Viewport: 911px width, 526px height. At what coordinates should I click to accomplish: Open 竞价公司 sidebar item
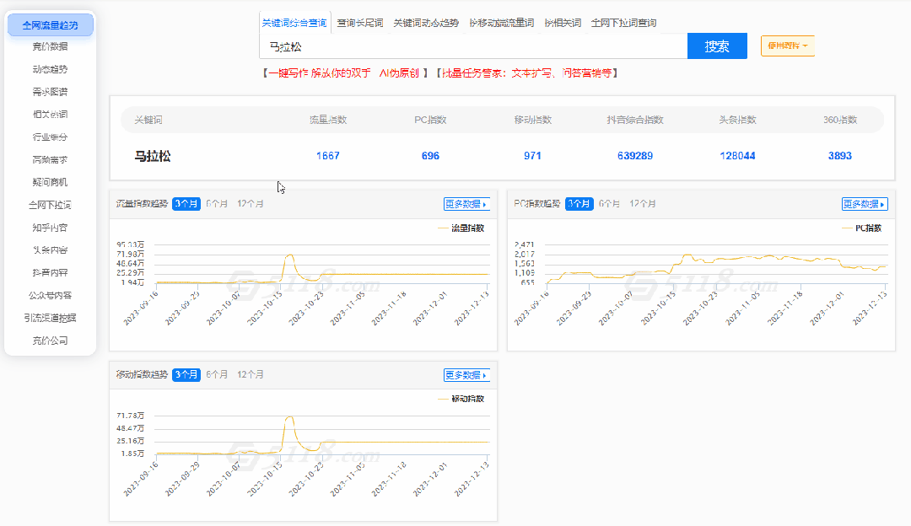(x=50, y=341)
